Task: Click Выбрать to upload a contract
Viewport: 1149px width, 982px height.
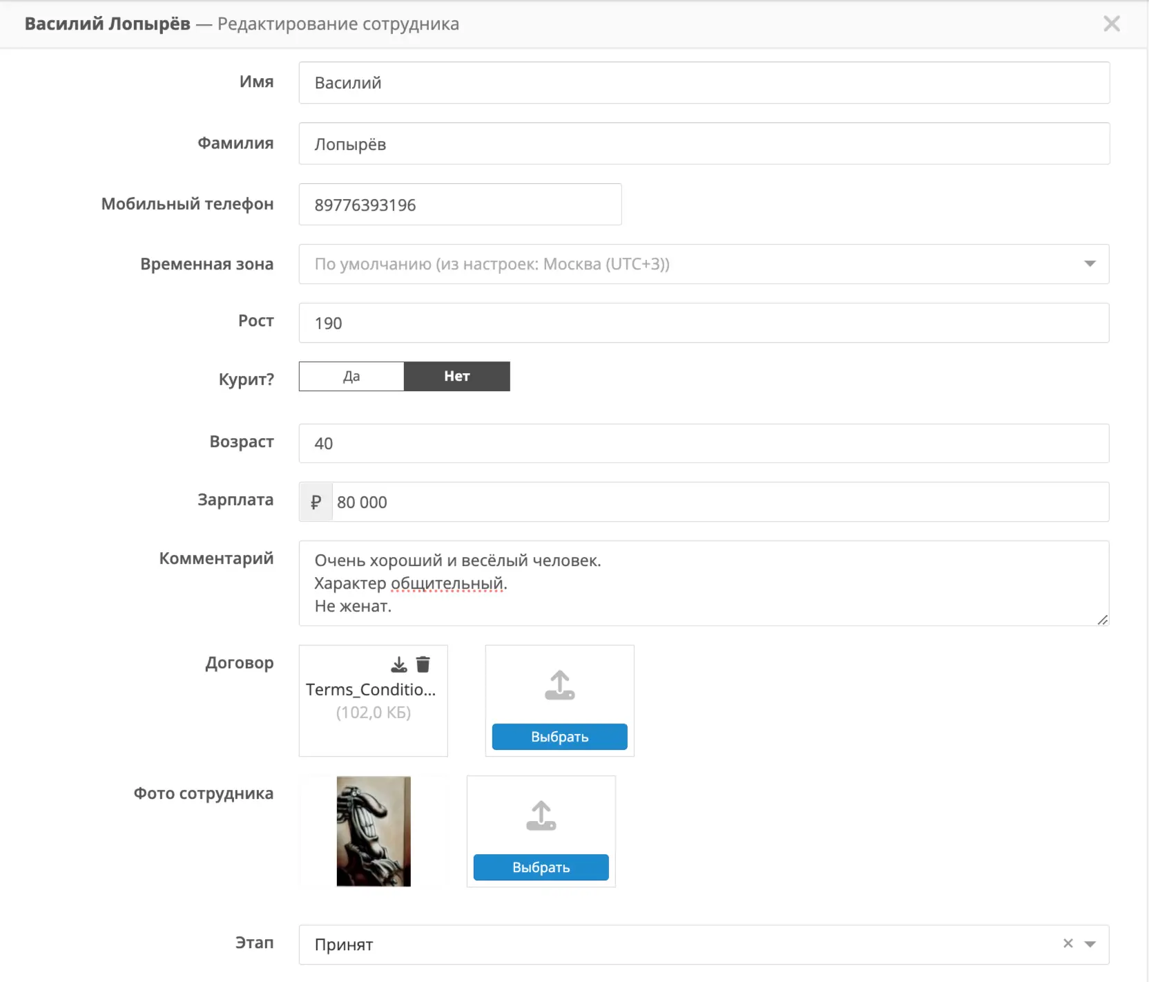Action: (559, 737)
